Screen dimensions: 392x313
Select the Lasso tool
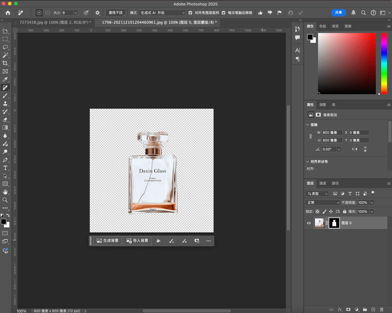[x=5, y=47]
